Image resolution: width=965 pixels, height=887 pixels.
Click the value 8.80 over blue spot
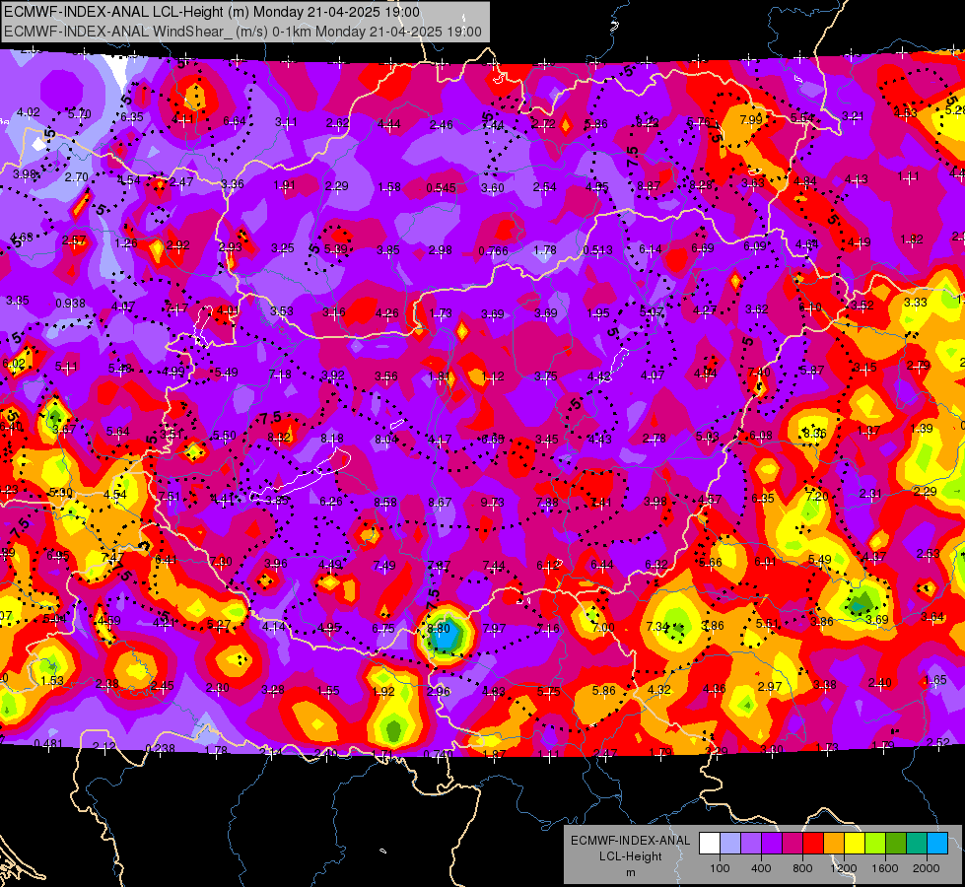pos(439,629)
